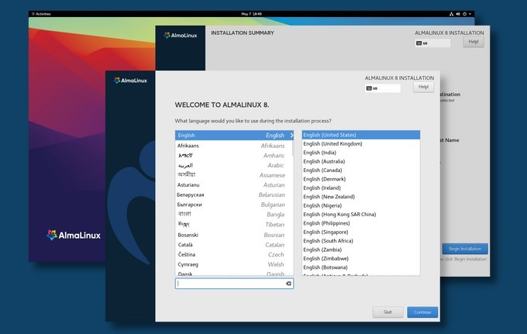This screenshot has height=334, width=527.
Task: Open the system menu arrow in the top bar
Action: pos(470,14)
